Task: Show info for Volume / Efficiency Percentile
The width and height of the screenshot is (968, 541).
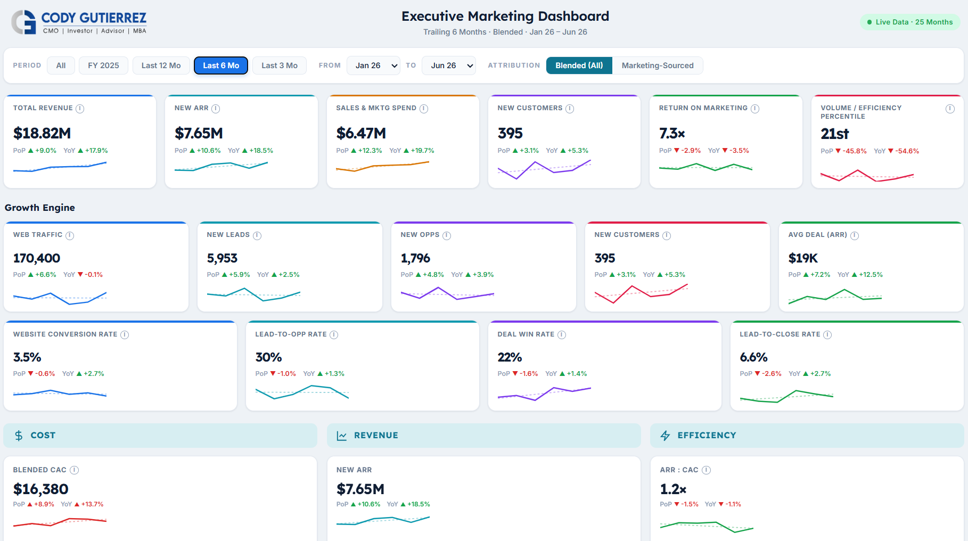Action: [950, 109]
